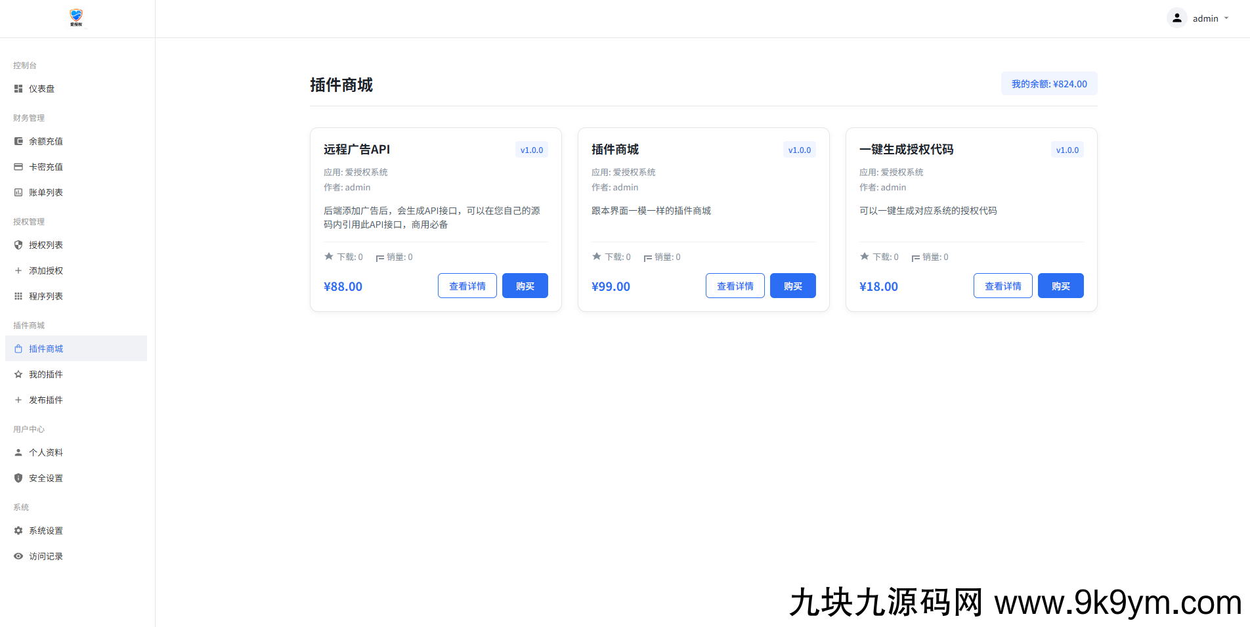Select the 仪表盘 dashboard icon
Image resolution: width=1250 pixels, height=627 pixels.
(18, 89)
